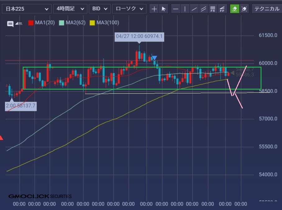
Task: Click the delete all drawings icon
Action: click(x=244, y=9)
